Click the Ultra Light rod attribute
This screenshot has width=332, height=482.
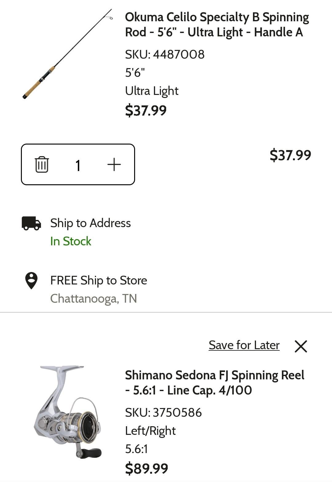coord(152,91)
